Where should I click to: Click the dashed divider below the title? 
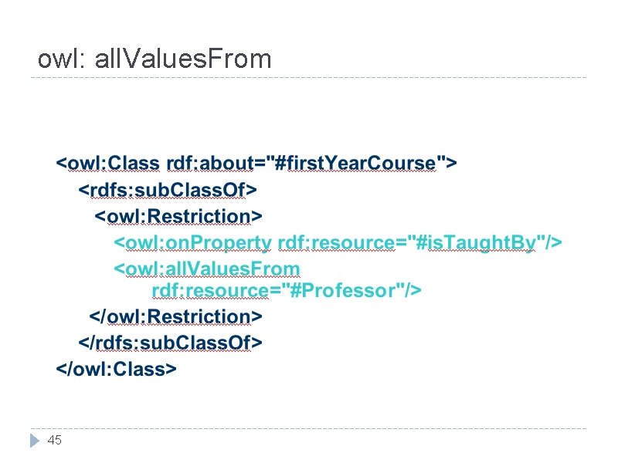click(309, 77)
